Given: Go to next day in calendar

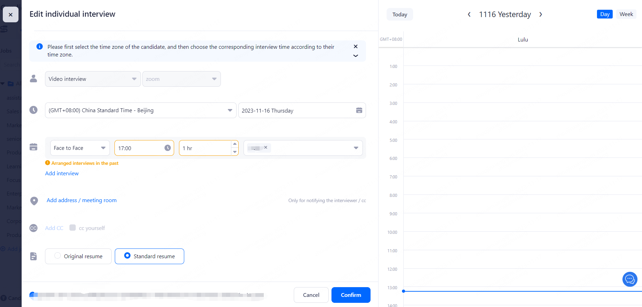Looking at the screenshot, I should (x=540, y=14).
